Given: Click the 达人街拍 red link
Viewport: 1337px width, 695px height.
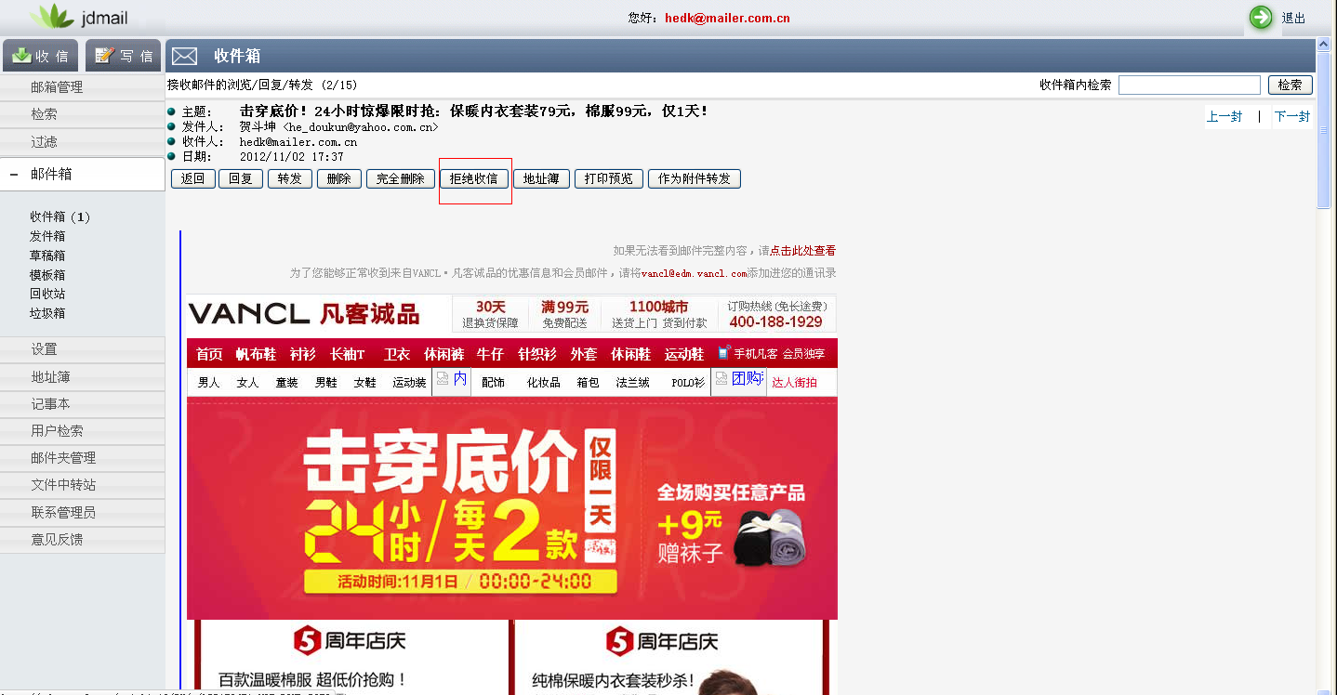Looking at the screenshot, I should pyautogui.click(x=795, y=382).
